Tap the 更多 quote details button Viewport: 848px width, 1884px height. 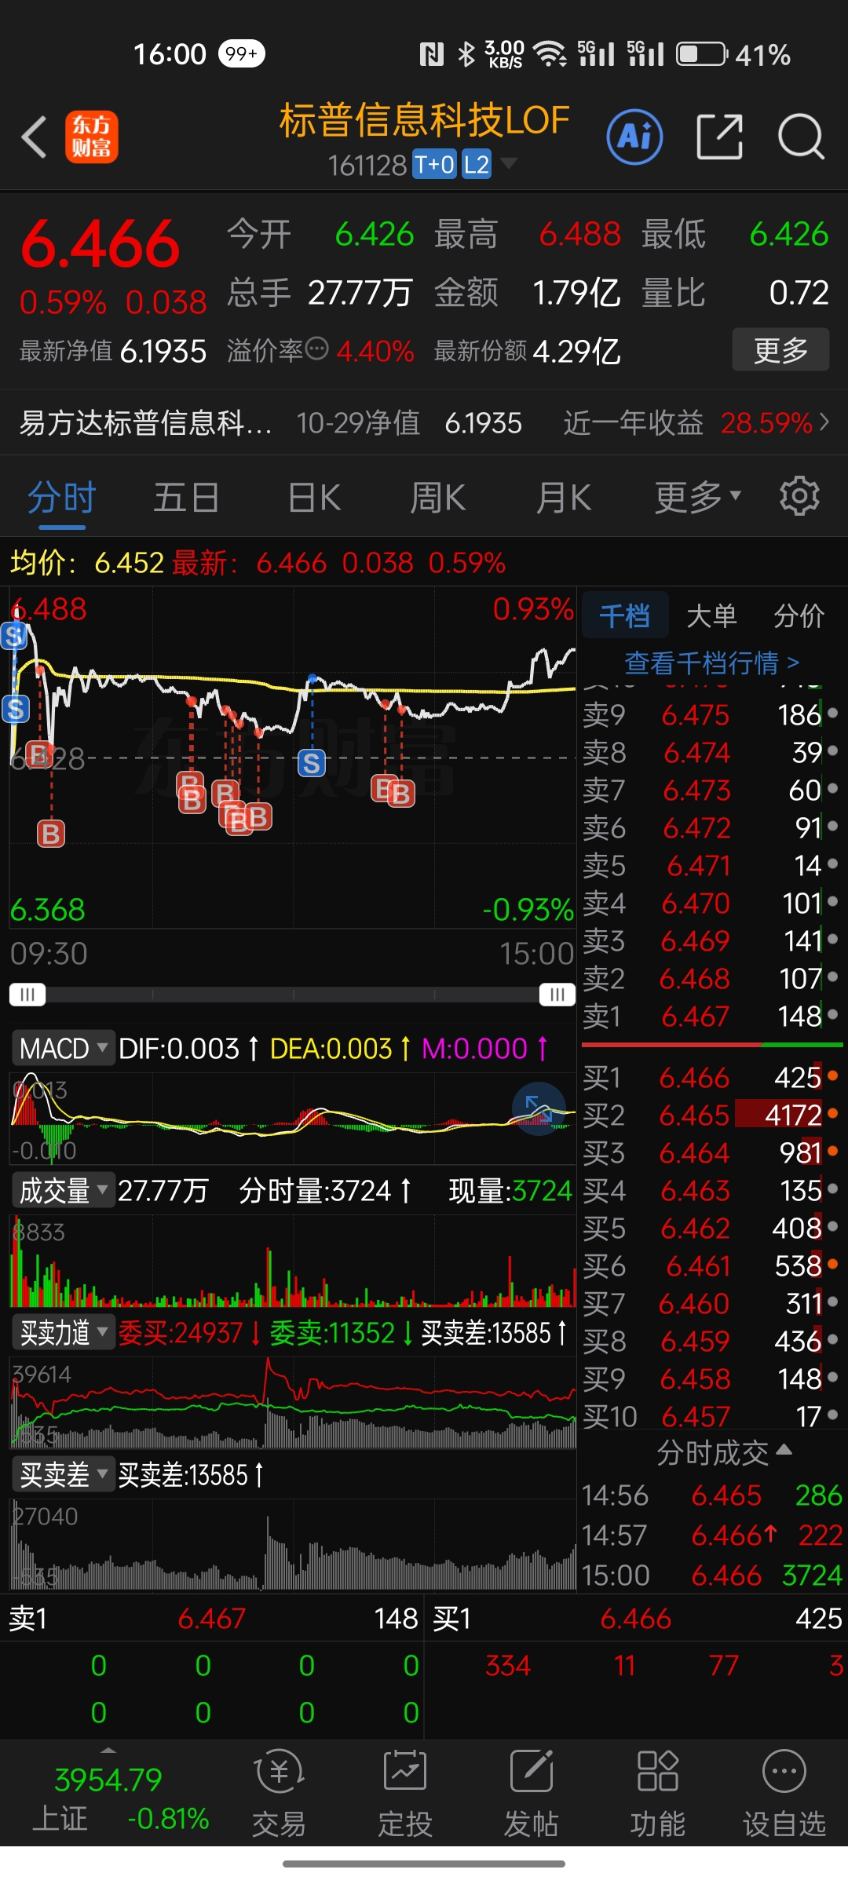tap(780, 349)
